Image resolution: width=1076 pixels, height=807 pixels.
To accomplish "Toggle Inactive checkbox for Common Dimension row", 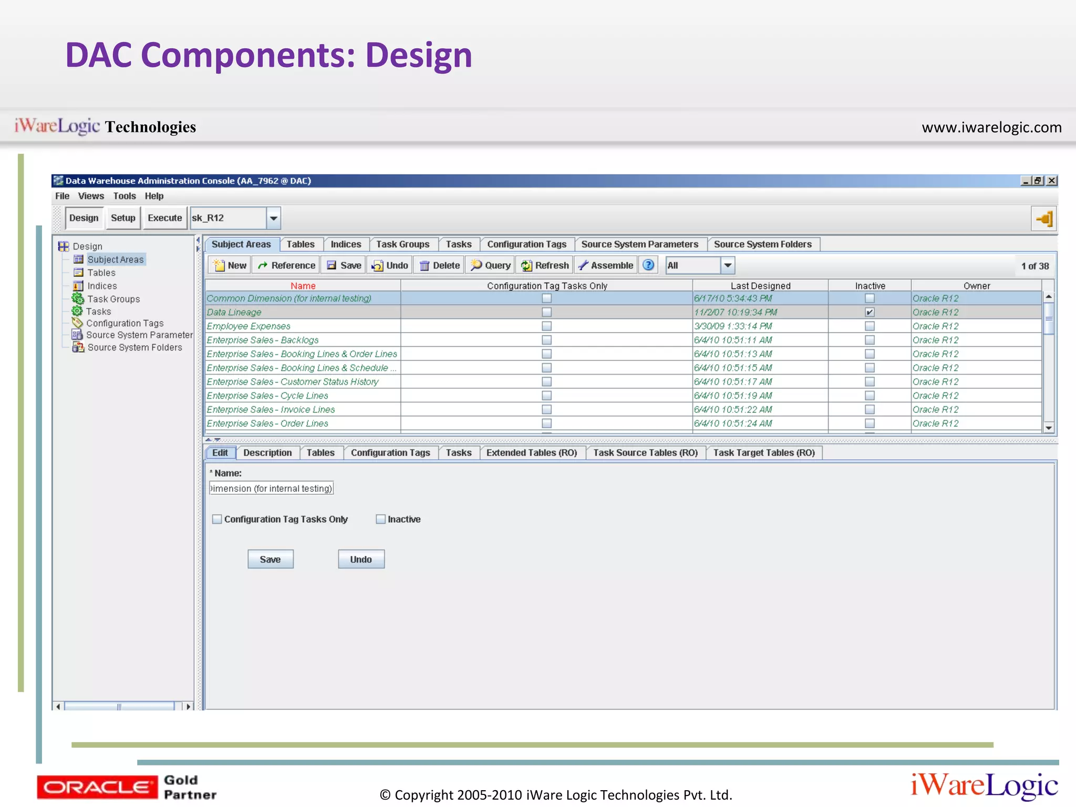I will pyautogui.click(x=870, y=298).
